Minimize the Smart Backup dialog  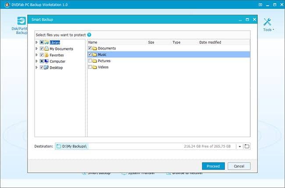(x=240, y=20)
